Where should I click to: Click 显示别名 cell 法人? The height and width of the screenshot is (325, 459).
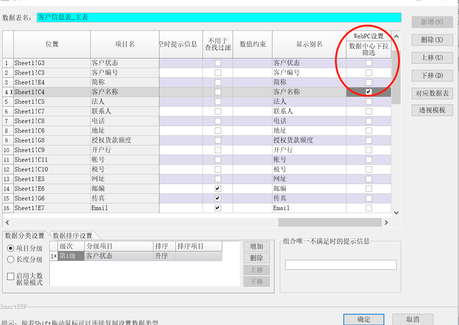pos(309,102)
